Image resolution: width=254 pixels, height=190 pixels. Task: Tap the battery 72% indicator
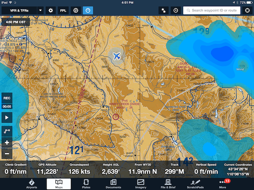(x=246, y=3)
